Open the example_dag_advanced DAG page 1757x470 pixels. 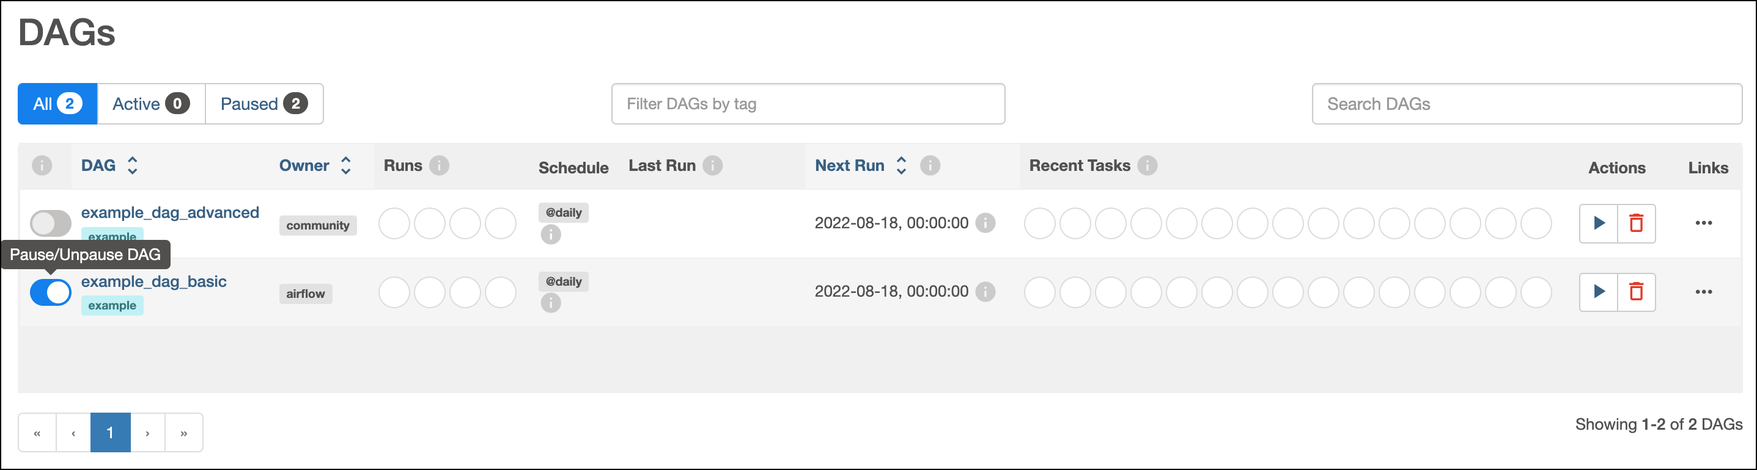pos(170,212)
